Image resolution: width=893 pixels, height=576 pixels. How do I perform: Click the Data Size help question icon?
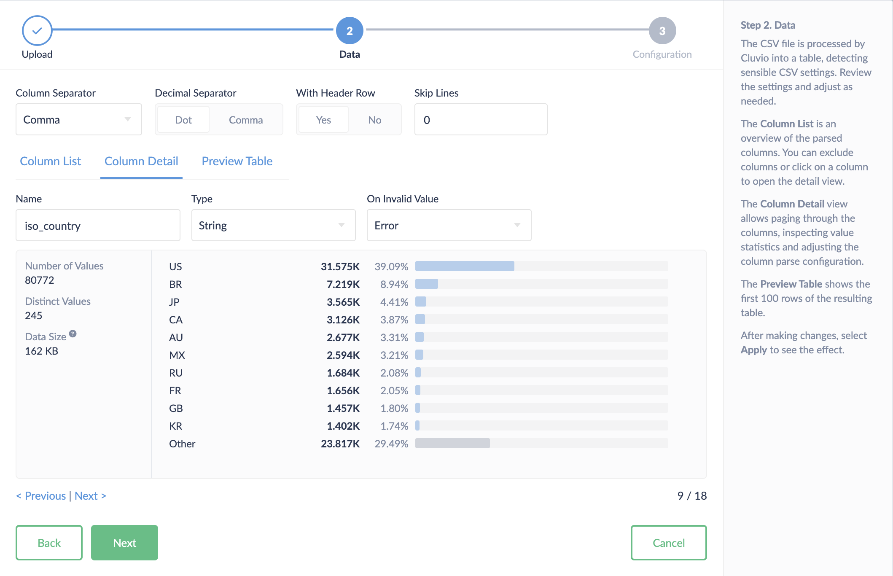73,334
